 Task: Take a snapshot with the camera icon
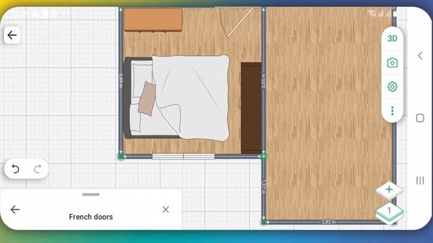[392, 63]
